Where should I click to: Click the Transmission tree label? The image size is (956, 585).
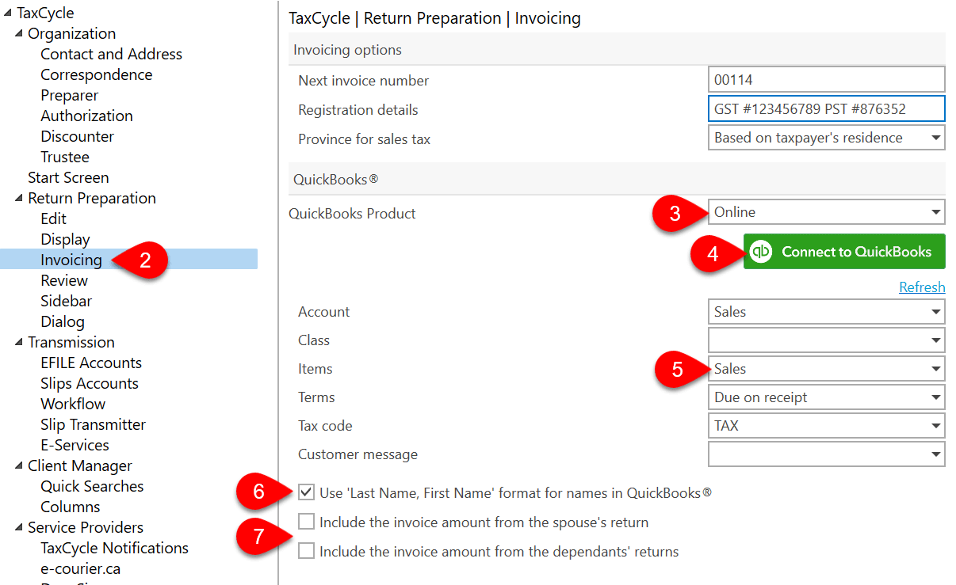71,342
